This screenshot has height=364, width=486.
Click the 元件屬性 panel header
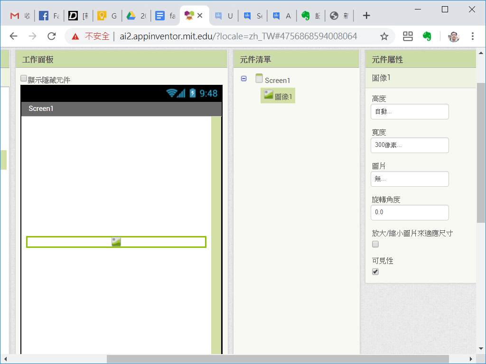pos(421,59)
